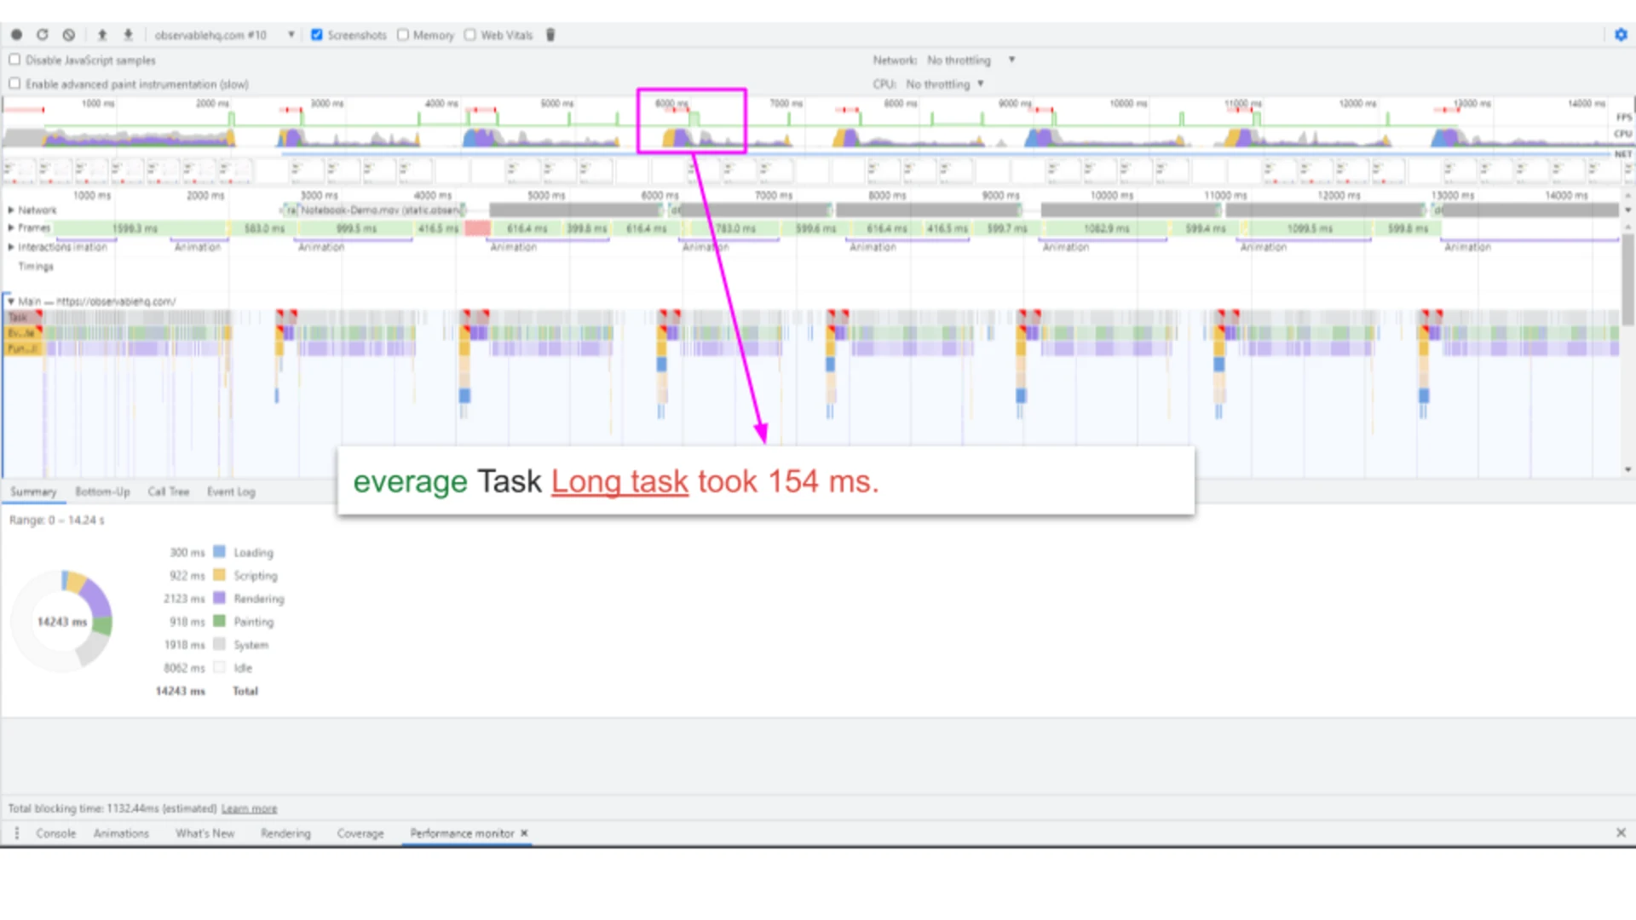The image size is (1636, 920).
Task: Open the Event Log tab
Action: pos(231,492)
